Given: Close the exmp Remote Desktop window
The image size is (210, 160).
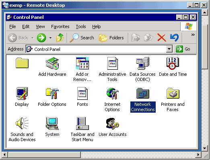Looking at the screenshot, I should [x=204, y=5].
